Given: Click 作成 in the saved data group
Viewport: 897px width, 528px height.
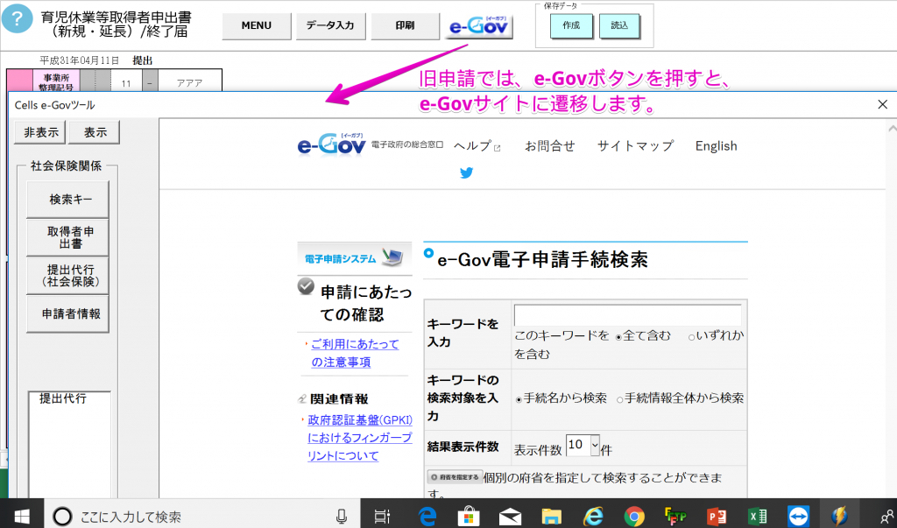Looking at the screenshot, I should (571, 25).
